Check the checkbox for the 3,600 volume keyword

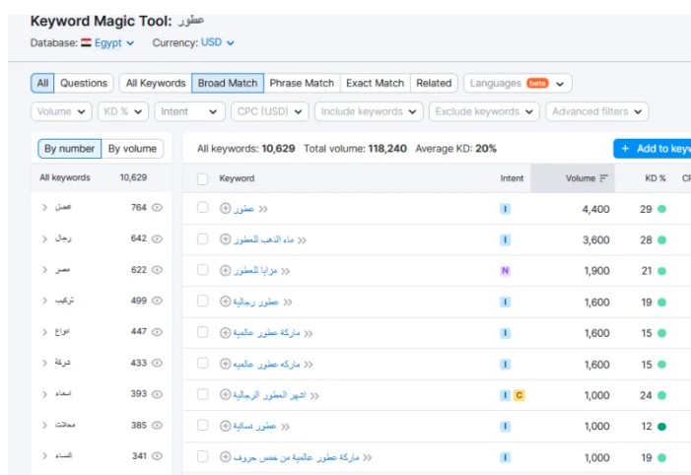point(203,238)
